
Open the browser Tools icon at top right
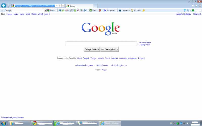point(200,6)
